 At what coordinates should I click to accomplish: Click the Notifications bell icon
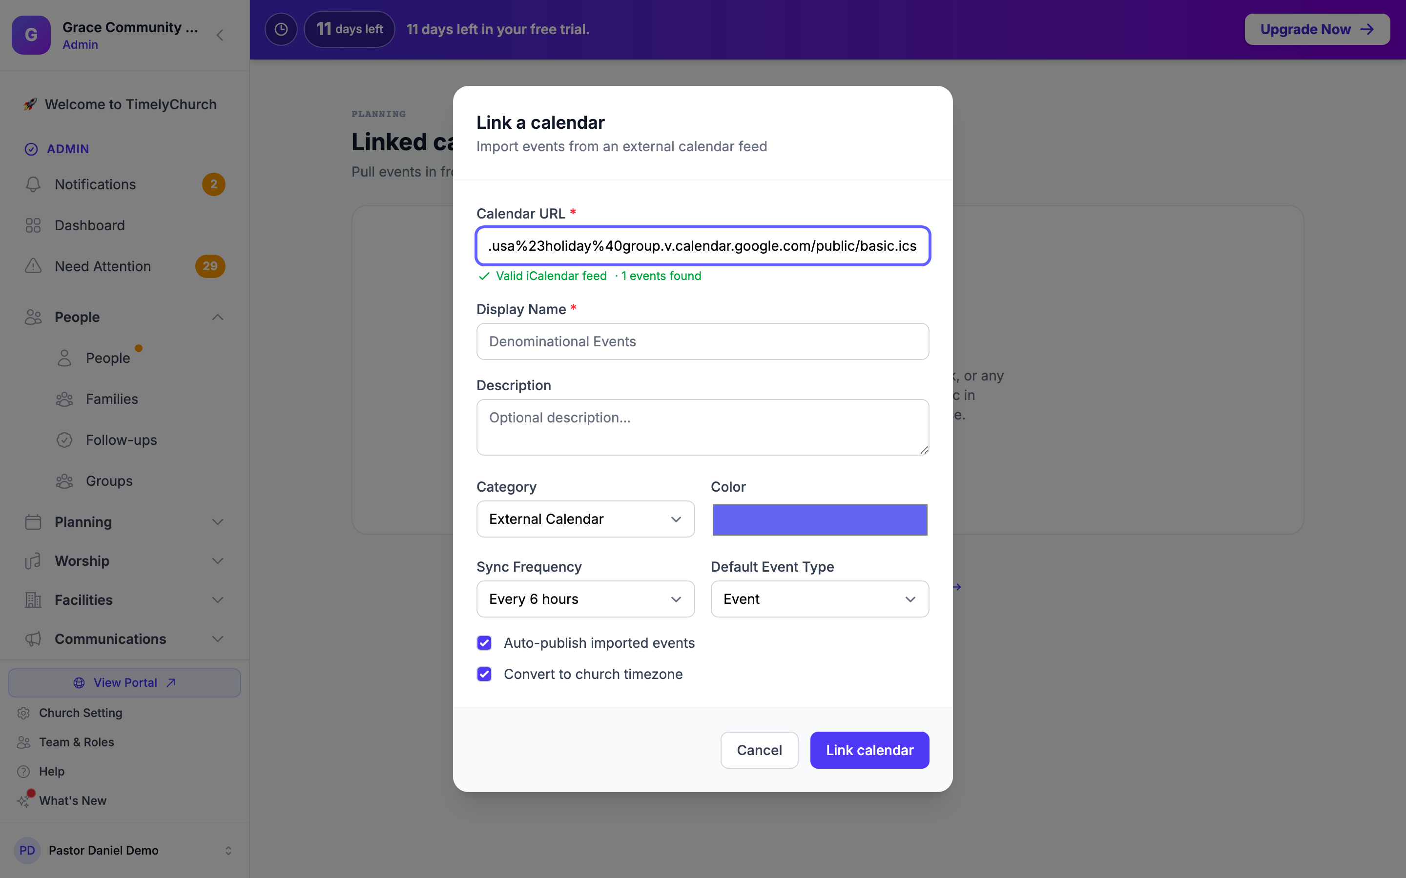click(33, 184)
